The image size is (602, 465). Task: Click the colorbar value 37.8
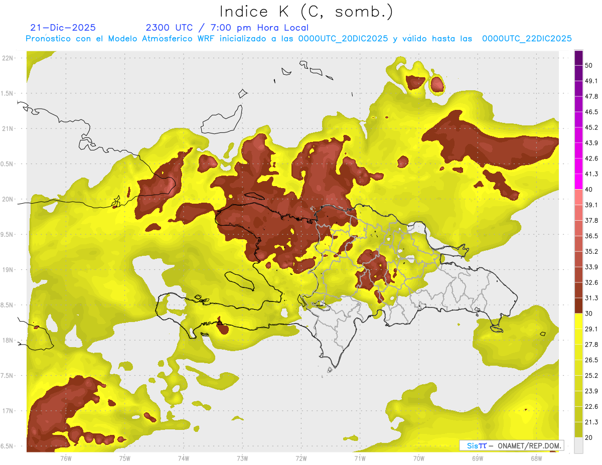tap(592, 220)
